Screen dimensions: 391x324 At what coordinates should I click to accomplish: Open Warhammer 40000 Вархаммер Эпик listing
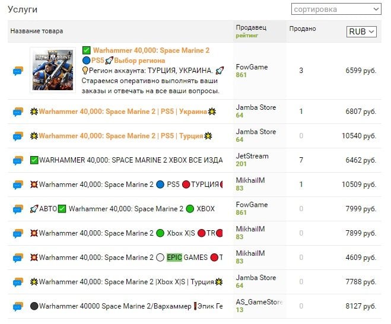[x=126, y=306]
